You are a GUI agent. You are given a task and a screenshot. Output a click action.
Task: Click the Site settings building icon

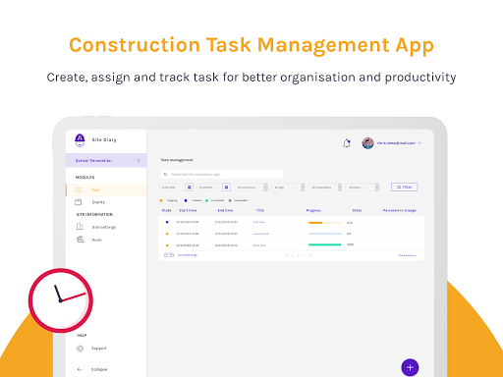click(x=80, y=227)
